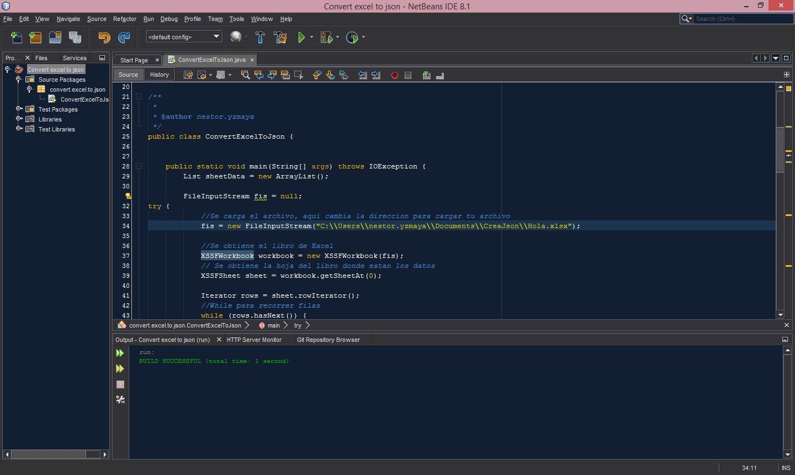The image size is (795, 475).
Task: Collapse the main method fold at line 28
Action: (139, 166)
